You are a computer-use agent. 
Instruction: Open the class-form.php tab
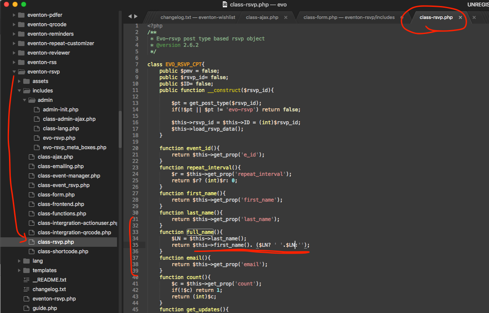pos(348,18)
